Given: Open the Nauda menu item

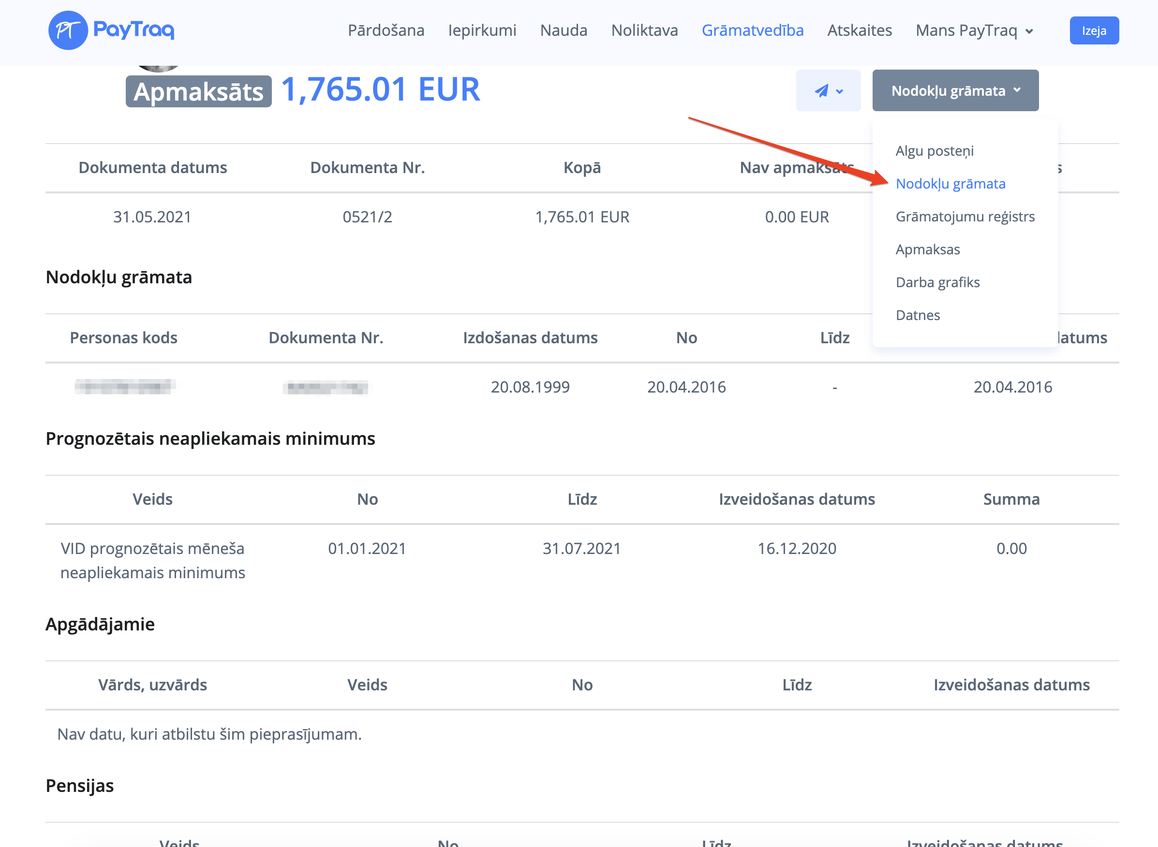Looking at the screenshot, I should point(563,31).
